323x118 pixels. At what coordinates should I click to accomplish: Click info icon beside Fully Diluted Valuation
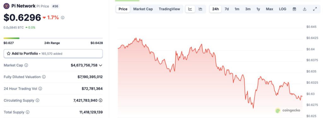point(44,77)
